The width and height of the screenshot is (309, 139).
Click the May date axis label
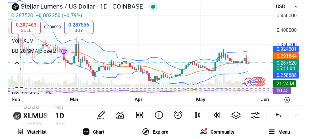(201, 100)
